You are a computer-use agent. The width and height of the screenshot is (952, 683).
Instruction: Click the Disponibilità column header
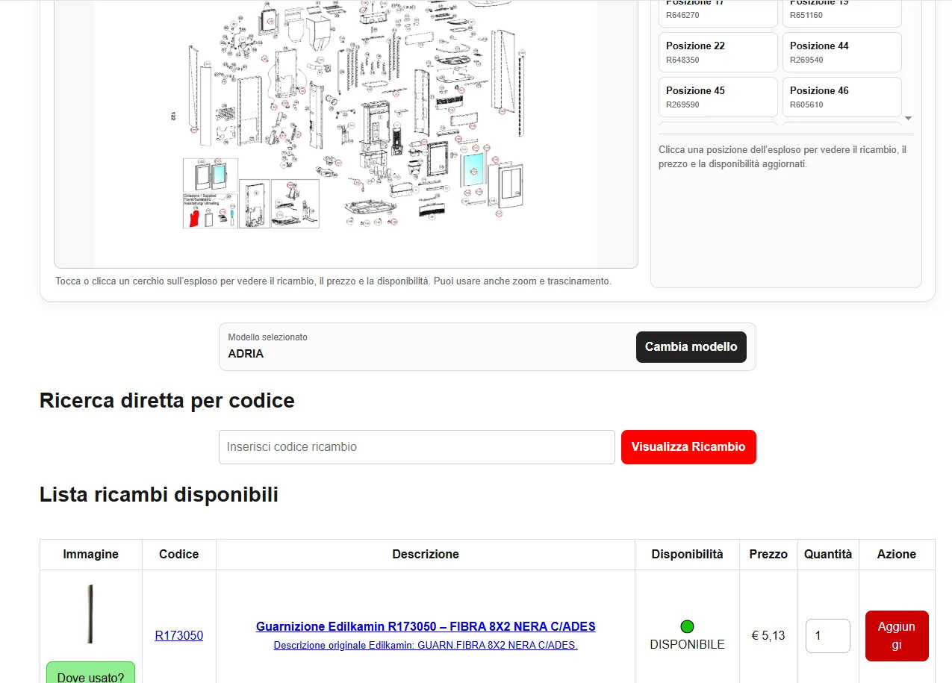coord(687,555)
